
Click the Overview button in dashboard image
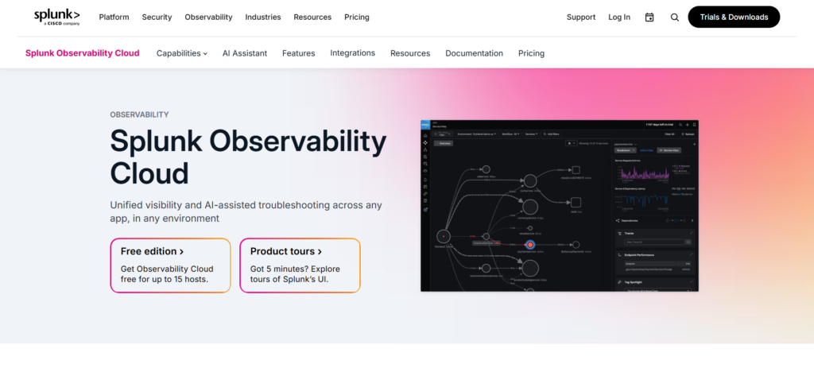click(x=444, y=143)
